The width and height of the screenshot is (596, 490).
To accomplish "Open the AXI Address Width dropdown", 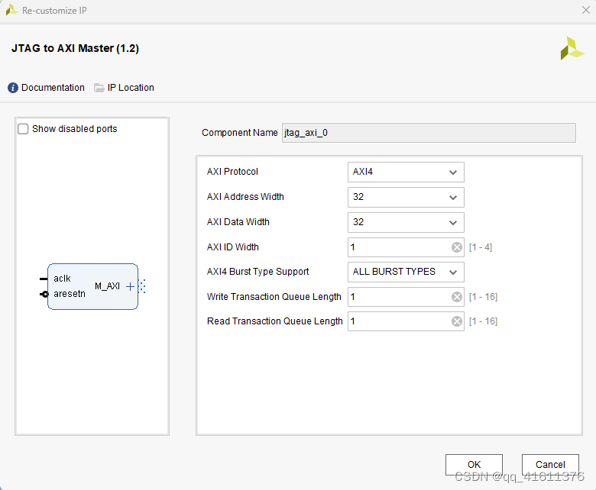I will [x=406, y=197].
